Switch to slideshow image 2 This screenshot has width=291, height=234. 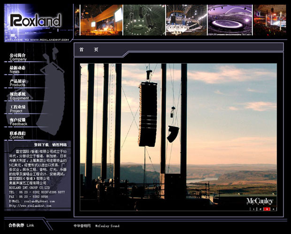260,209
